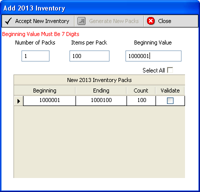Click the Accept New Inventory button label
This screenshot has width=200, height=192.
[42, 21]
